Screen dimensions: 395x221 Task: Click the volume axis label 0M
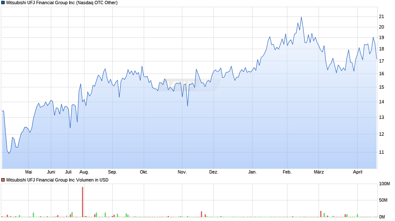click(x=382, y=217)
